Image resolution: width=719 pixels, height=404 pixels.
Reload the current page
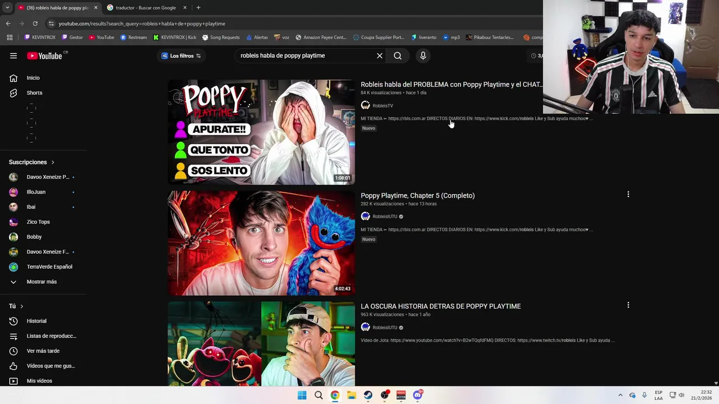(35, 24)
